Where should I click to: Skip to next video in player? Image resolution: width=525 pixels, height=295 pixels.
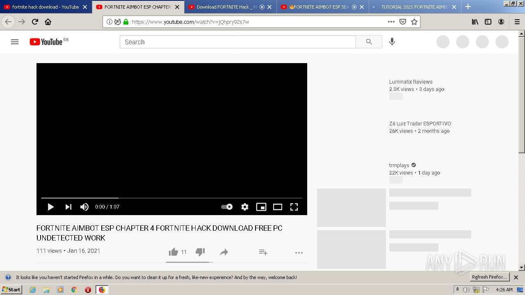coord(68,207)
